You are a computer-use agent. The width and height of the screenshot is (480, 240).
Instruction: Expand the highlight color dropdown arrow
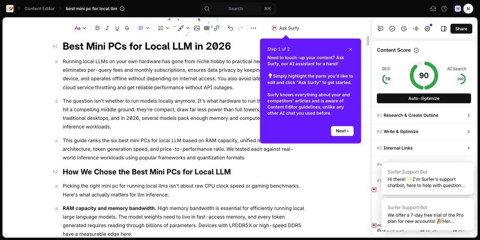188,28
